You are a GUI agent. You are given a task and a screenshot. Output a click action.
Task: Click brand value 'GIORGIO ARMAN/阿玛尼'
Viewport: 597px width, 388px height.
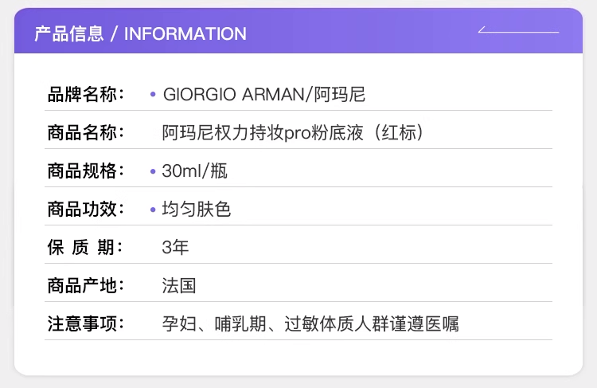click(263, 95)
